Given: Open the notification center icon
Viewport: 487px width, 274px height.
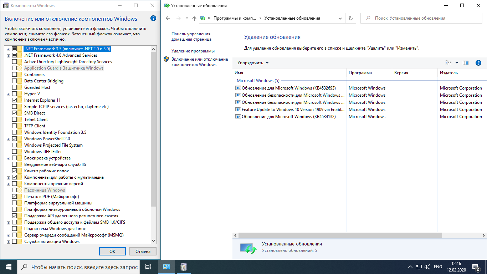Looking at the screenshot, I should coord(476,267).
